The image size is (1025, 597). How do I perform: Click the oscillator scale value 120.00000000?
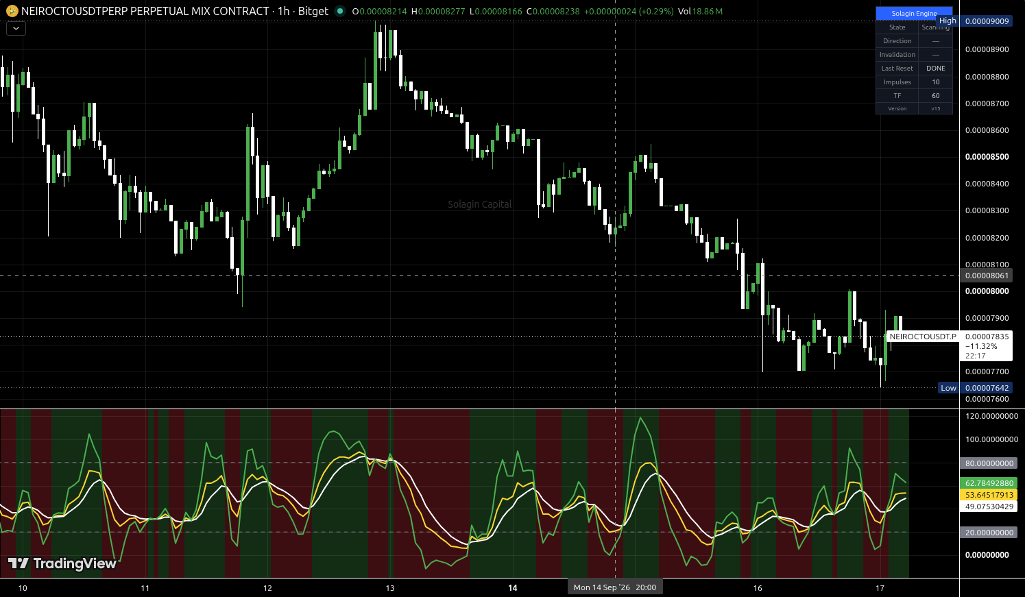pyautogui.click(x=991, y=416)
